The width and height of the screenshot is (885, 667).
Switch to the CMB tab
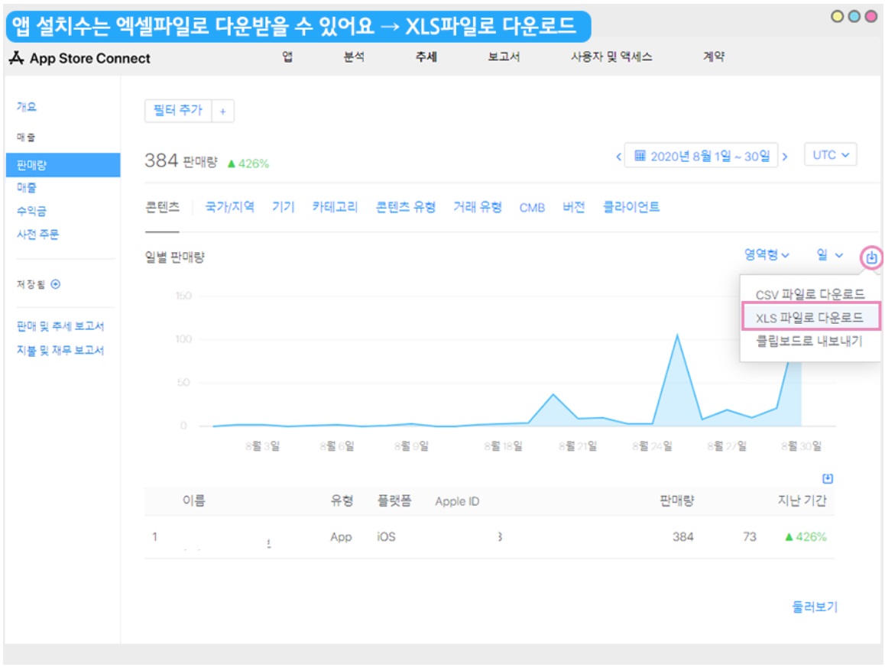[x=532, y=208]
